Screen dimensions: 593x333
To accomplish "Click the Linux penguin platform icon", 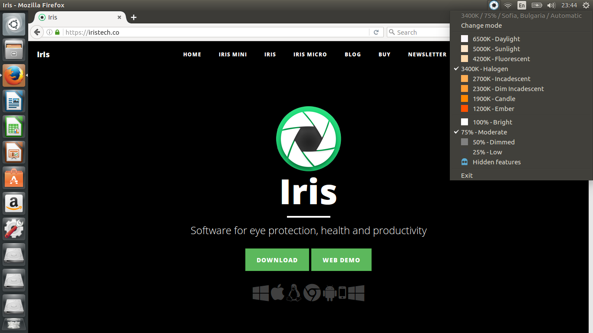I will pyautogui.click(x=294, y=293).
